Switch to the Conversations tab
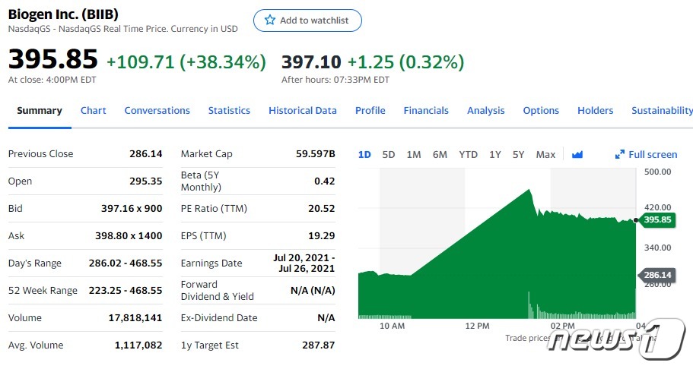This screenshot has height=369, width=693. 157,110
